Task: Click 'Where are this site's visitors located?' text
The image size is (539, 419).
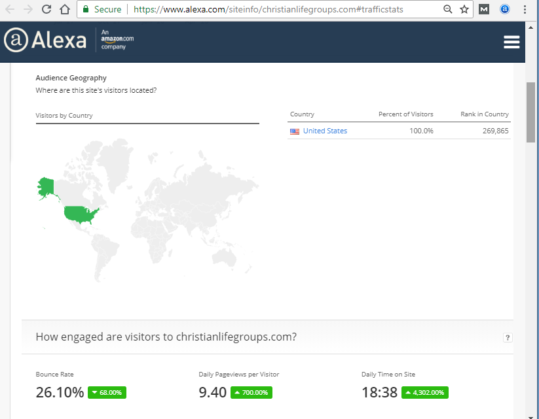Action: click(x=96, y=90)
